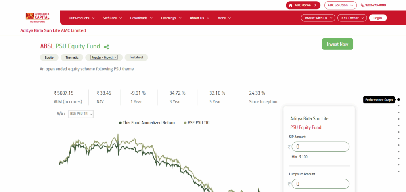Open ABC Home link
Screen dimensions: 406x192
pyautogui.click(x=303, y=5)
